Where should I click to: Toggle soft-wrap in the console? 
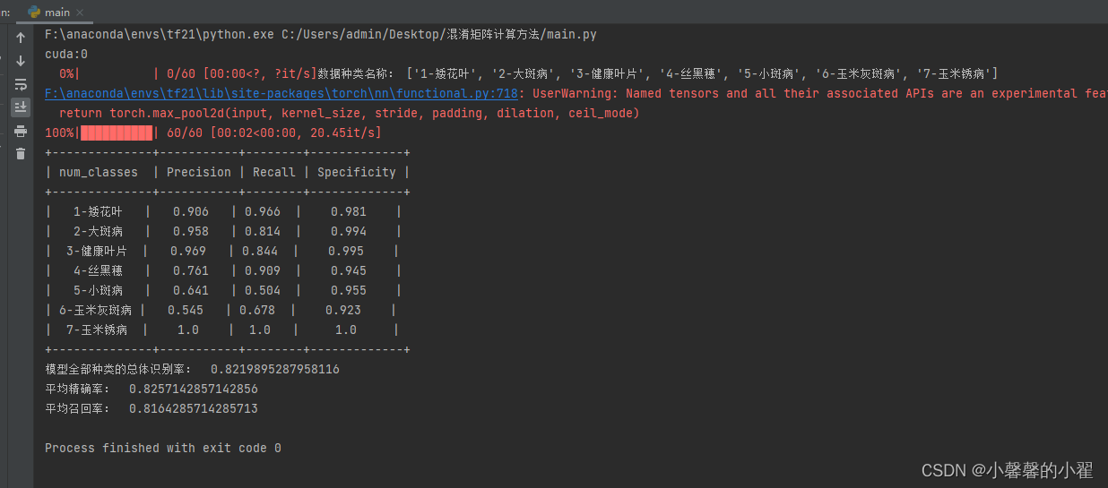point(20,84)
